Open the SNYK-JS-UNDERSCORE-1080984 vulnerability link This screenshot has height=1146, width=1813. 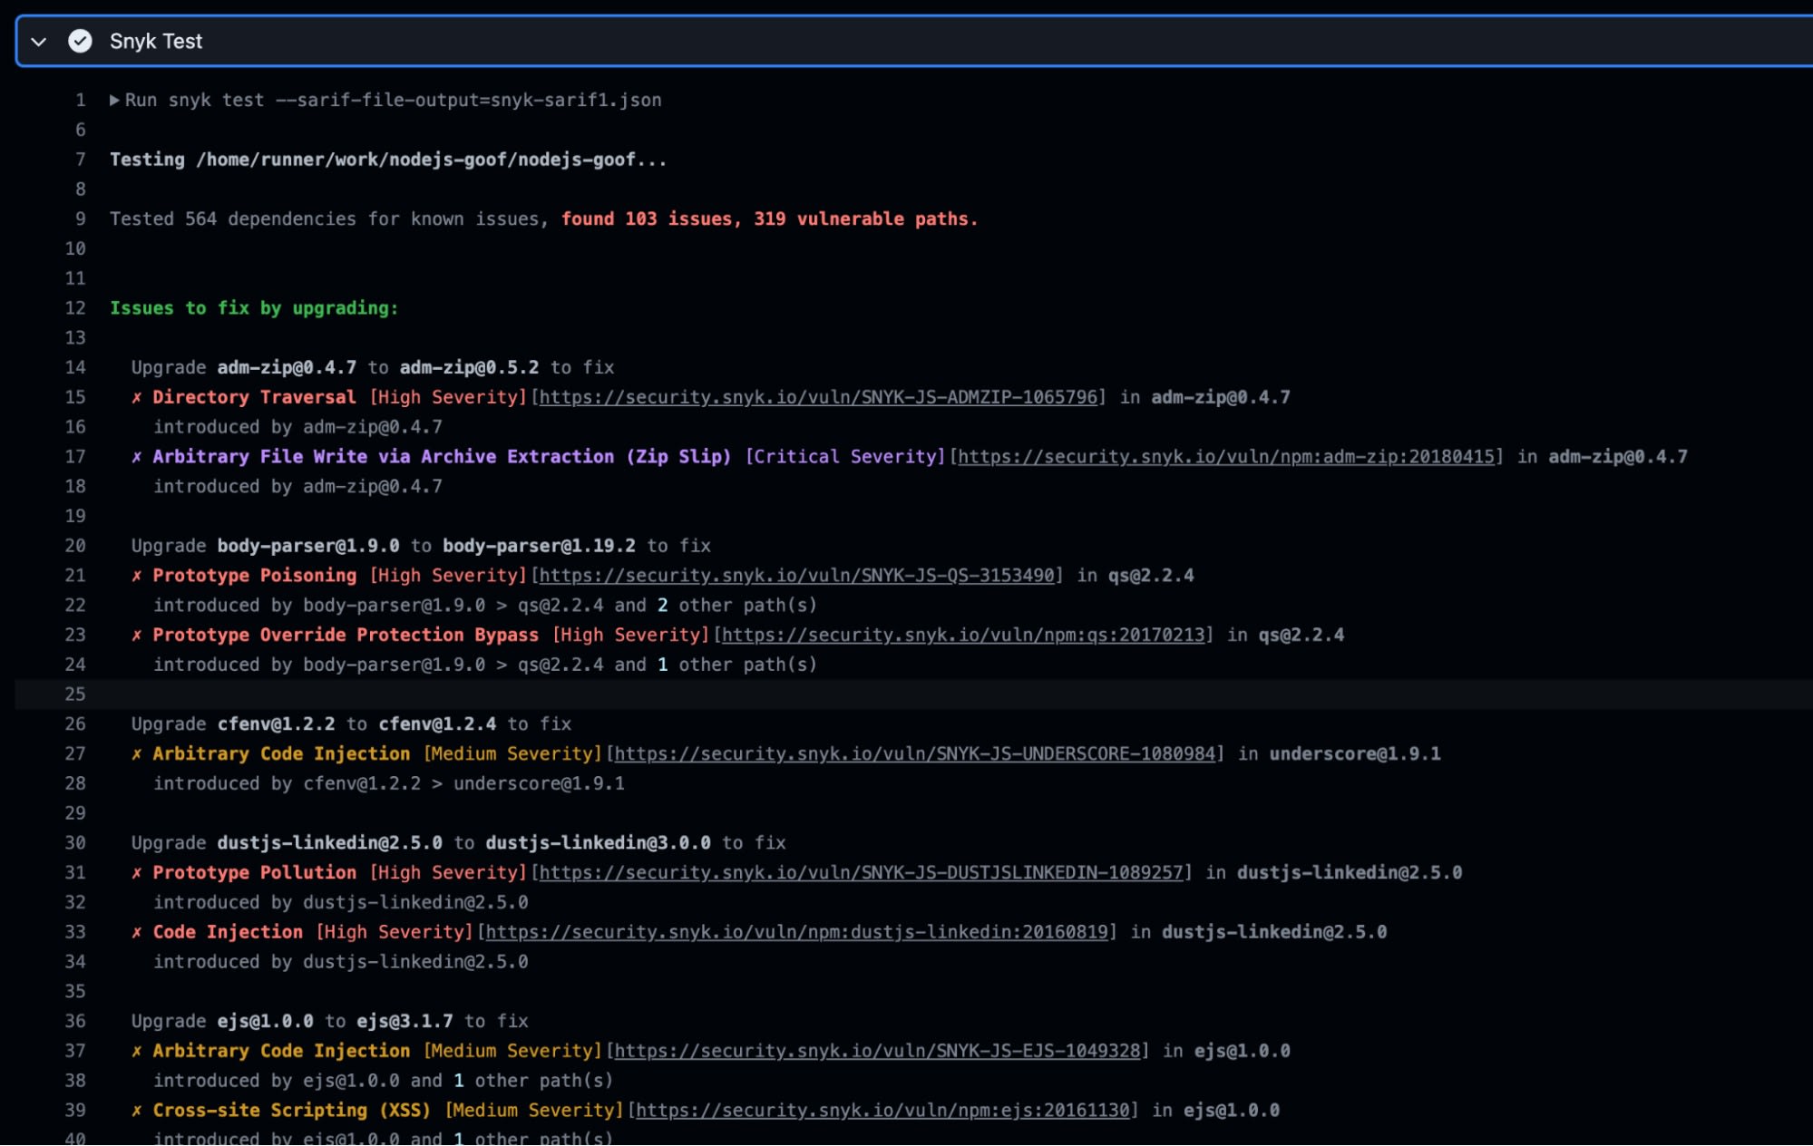915,754
